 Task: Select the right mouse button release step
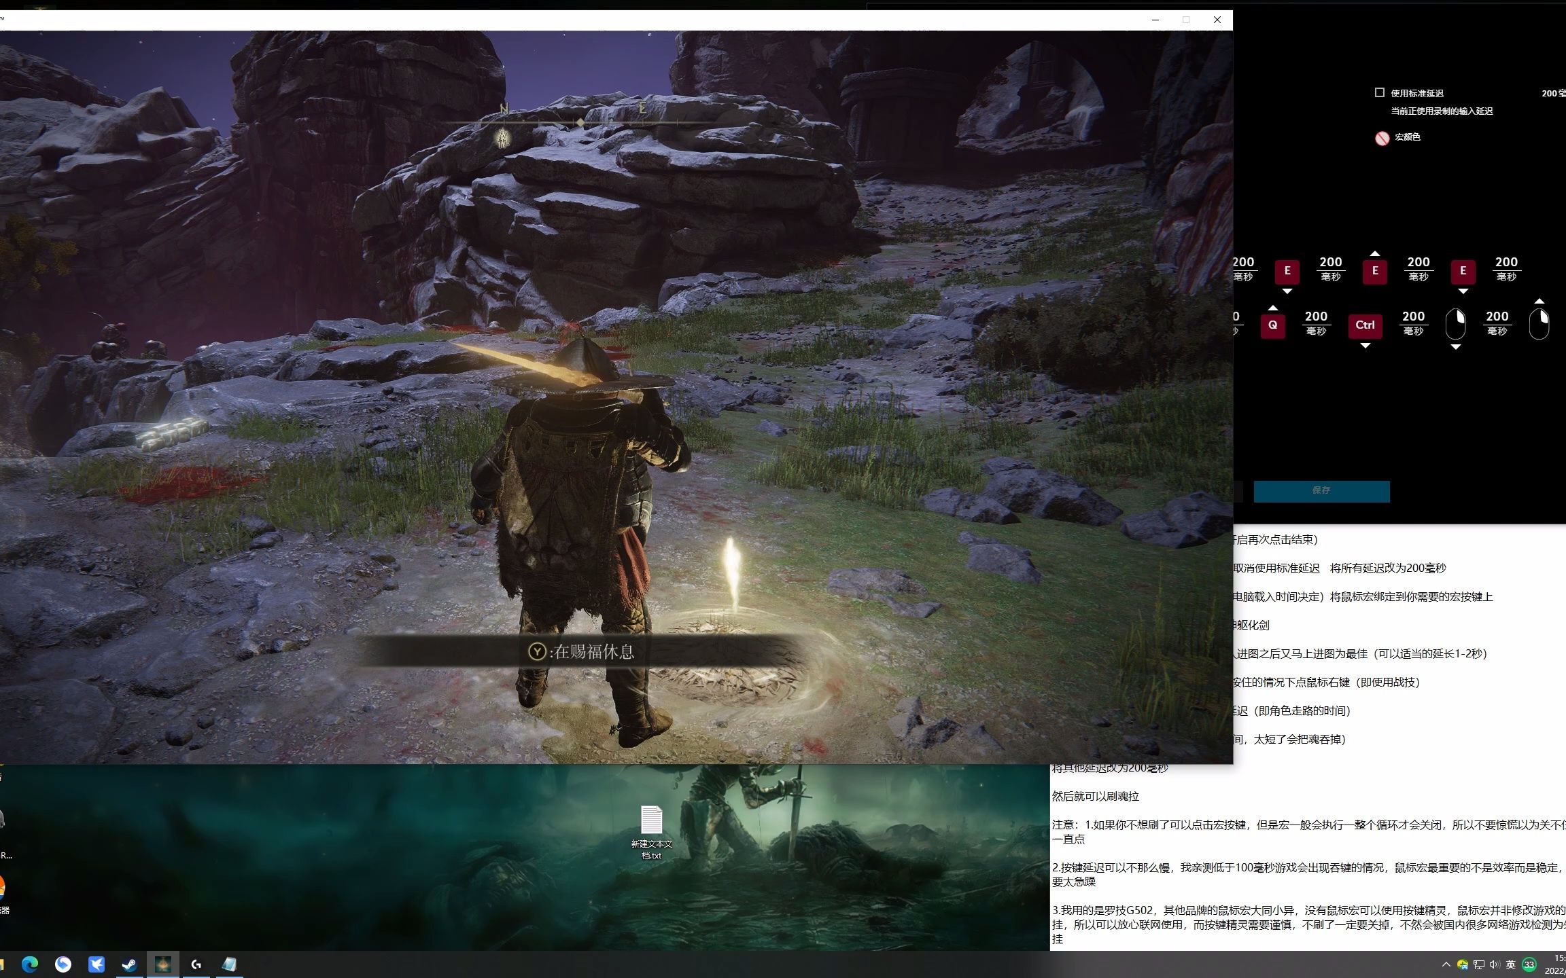(x=1539, y=325)
